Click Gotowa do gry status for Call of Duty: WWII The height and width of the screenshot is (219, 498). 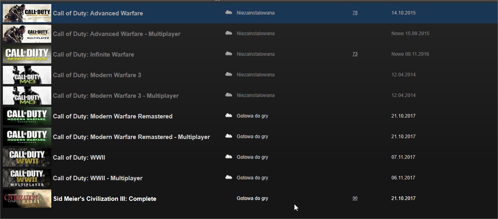[x=252, y=157]
